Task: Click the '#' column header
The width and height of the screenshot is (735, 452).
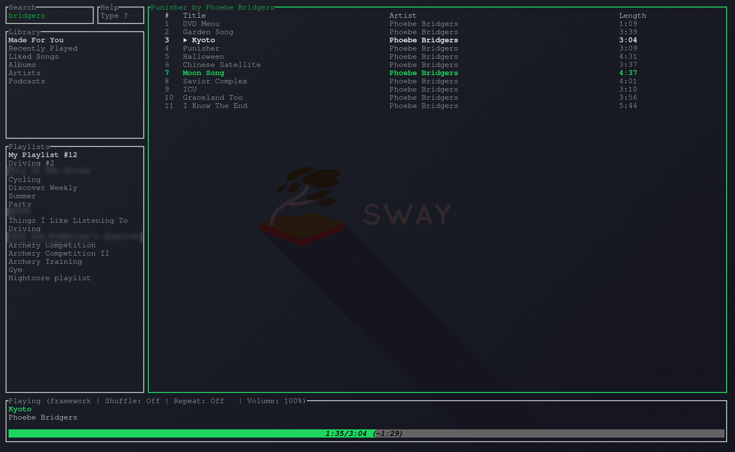Action: tap(167, 15)
